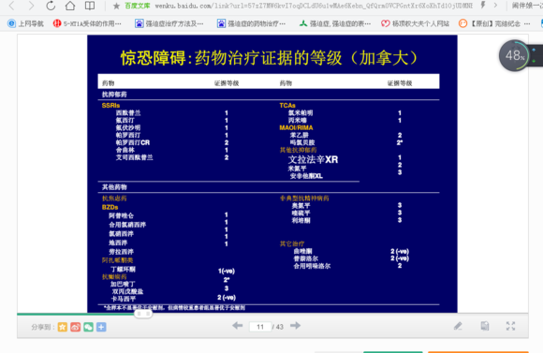The width and height of the screenshot is (543, 353).
Task: Go back with the browser back arrow
Action: [12, 6]
